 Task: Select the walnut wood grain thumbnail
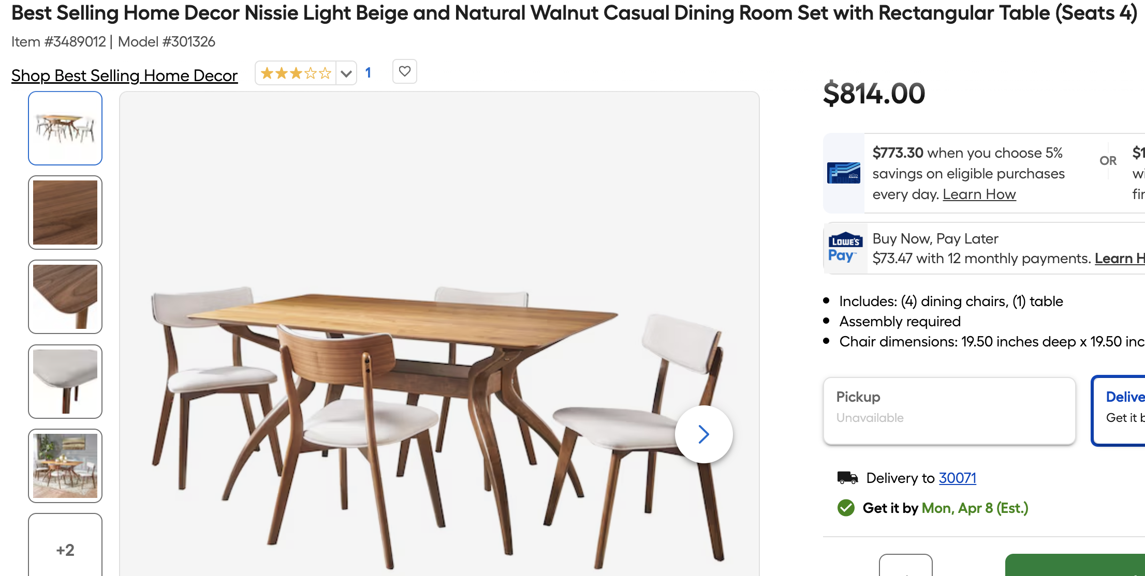pyautogui.click(x=65, y=213)
